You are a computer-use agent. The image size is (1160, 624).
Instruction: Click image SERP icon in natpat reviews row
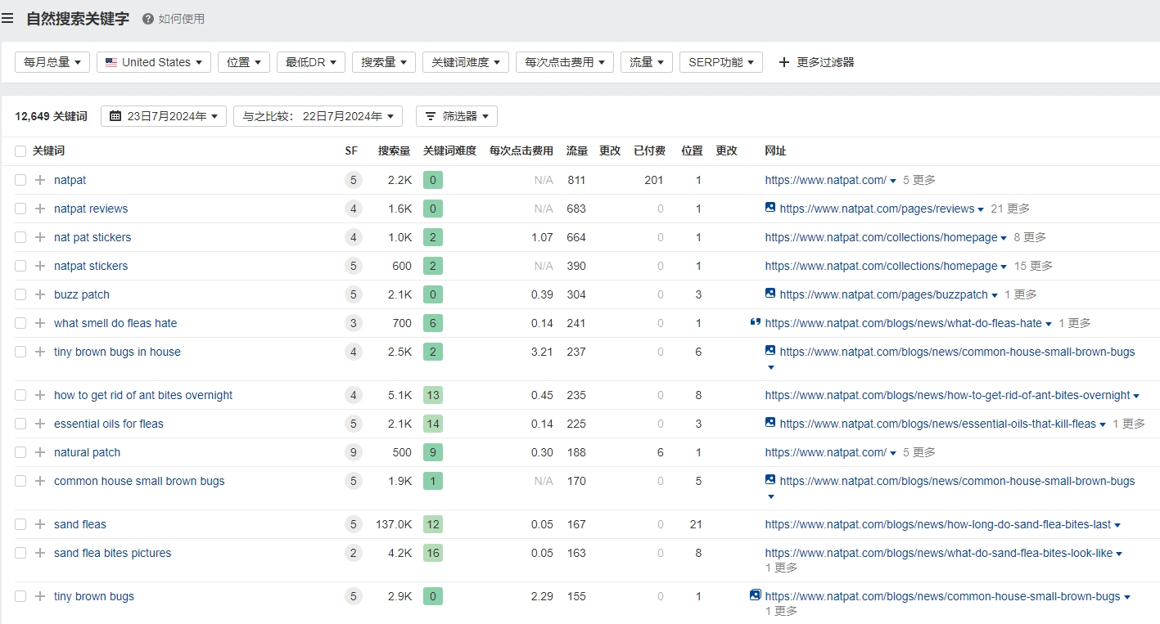(770, 208)
